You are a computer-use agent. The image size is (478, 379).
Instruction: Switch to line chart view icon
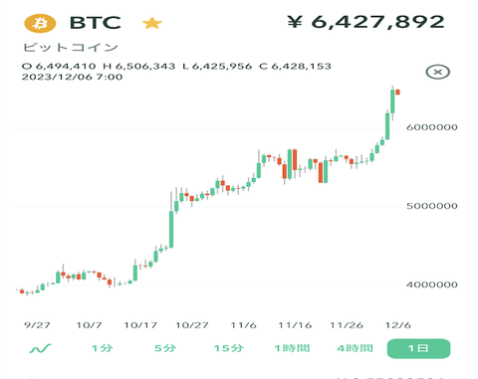pos(40,348)
